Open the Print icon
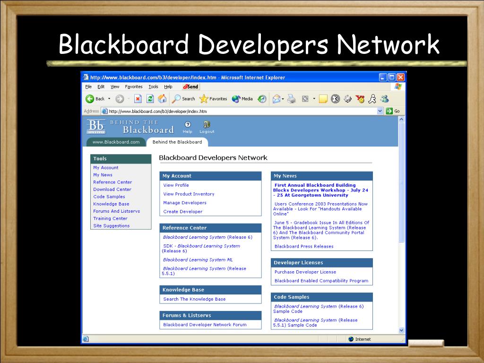This screenshot has height=363, width=484. coord(291,99)
